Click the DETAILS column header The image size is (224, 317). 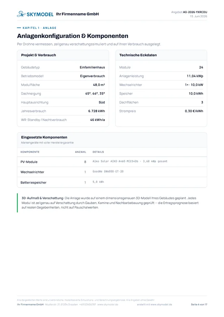click(x=98, y=152)
